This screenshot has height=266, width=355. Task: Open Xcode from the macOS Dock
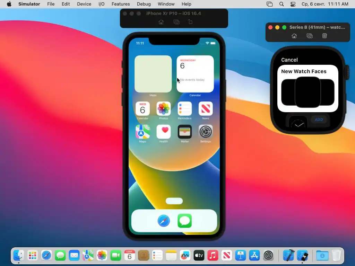coord(289,256)
